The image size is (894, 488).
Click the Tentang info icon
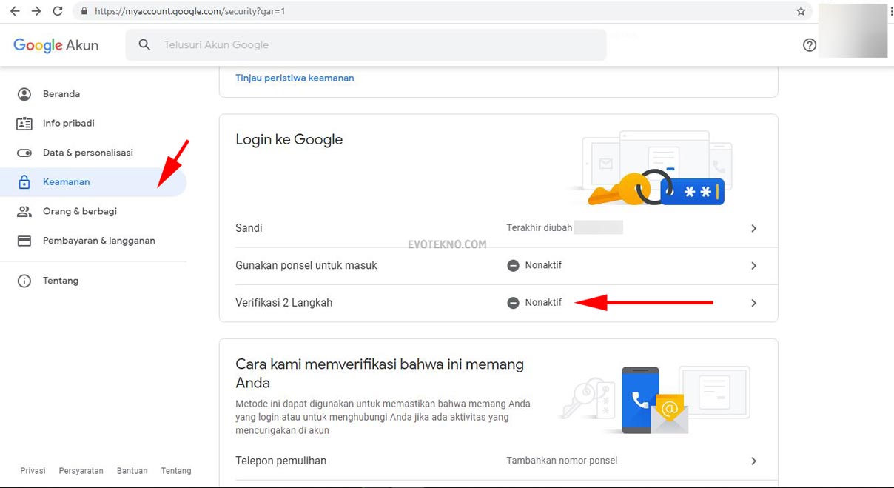24,281
